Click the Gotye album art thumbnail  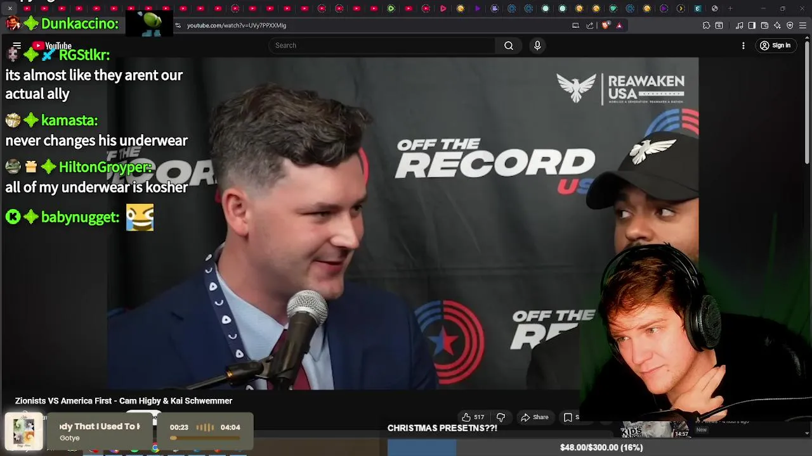point(23,432)
